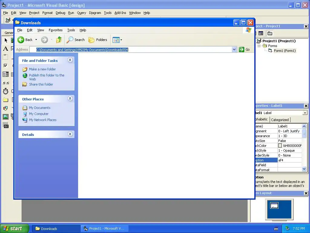Image resolution: width=310 pixels, height=233 pixels.
Task: Click the Address bar path field
Action: pyautogui.click(x=131, y=49)
